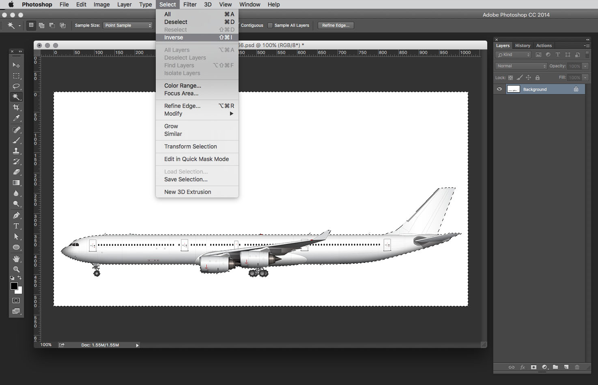
Task: Select the Horizontal Type tool
Action: click(x=16, y=226)
